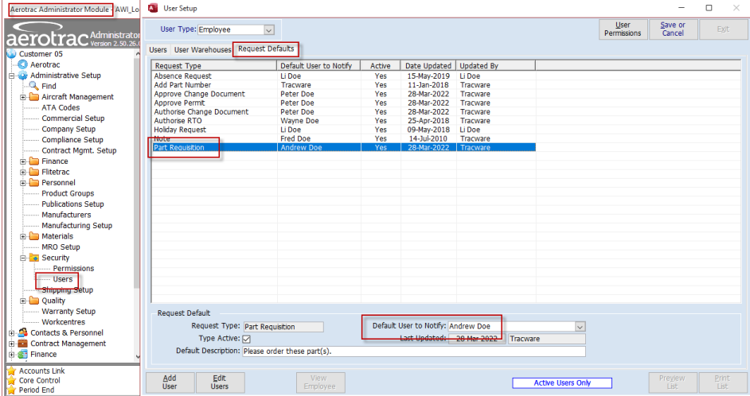Click the Customer 05 globe icon
The image size is (750, 396).
(x=11, y=53)
